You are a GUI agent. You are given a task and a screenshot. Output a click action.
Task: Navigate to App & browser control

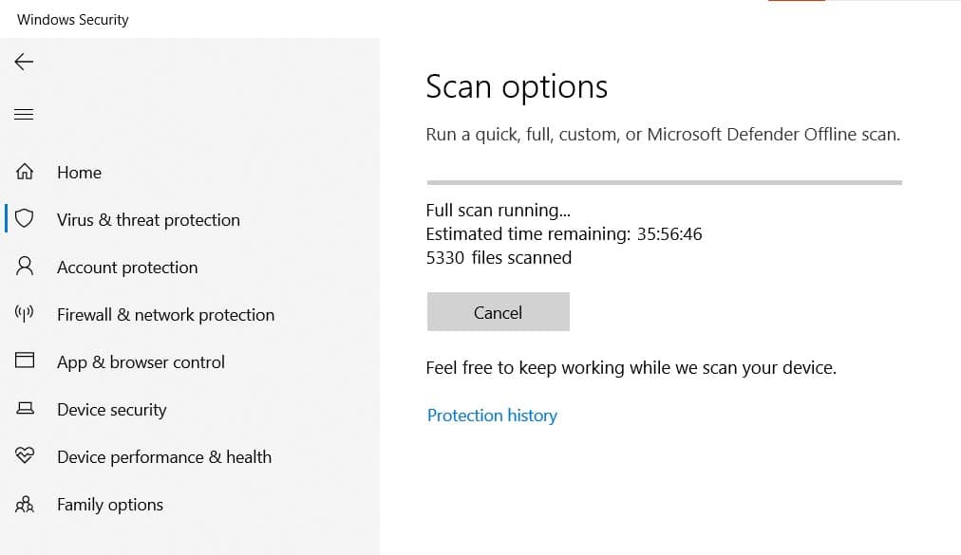[x=141, y=362]
